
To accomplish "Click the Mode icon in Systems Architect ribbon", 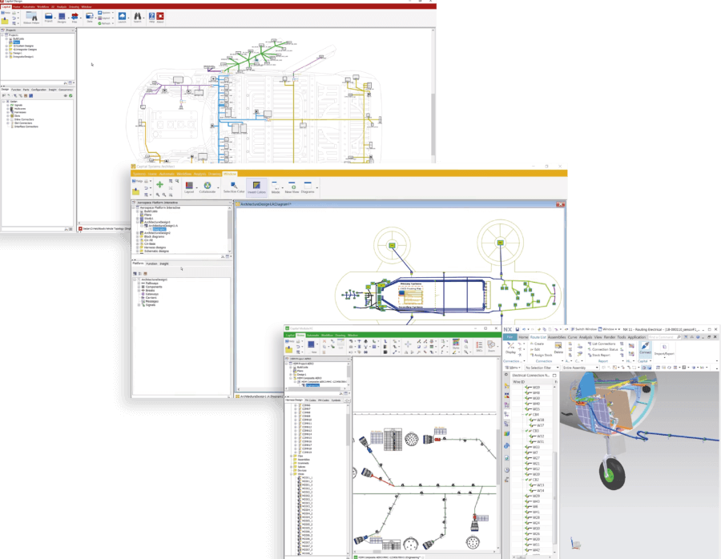I will click(276, 187).
